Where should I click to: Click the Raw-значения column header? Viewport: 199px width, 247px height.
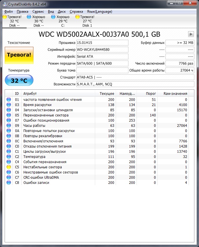point(173,94)
